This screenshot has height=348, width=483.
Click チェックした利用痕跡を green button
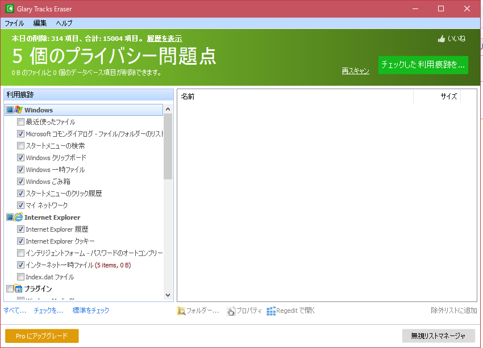click(423, 65)
